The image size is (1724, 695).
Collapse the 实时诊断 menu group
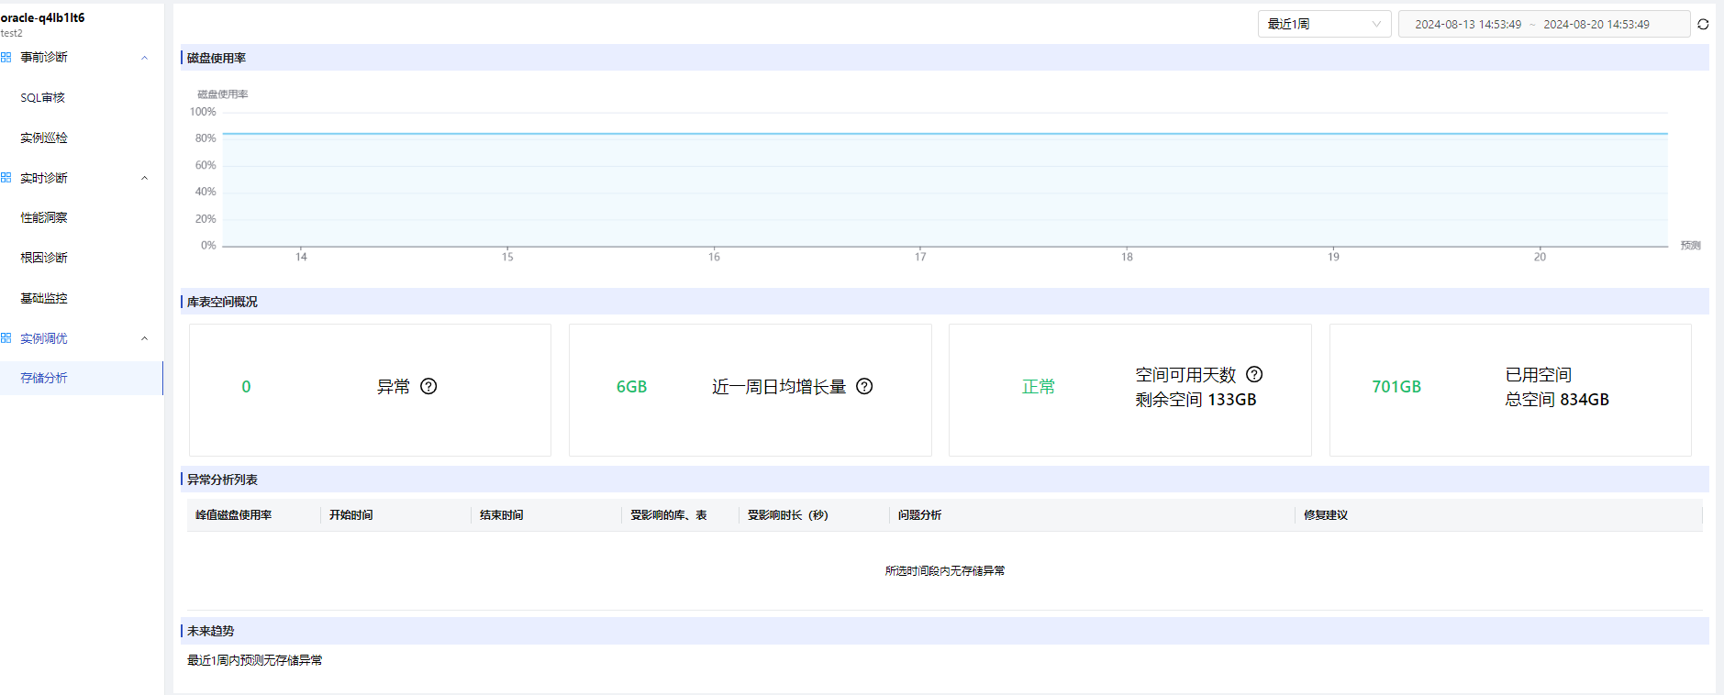[144, 178]
